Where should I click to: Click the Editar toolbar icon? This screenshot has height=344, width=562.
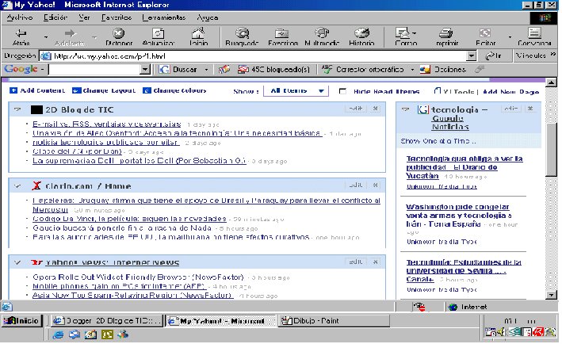pos(485,33)
